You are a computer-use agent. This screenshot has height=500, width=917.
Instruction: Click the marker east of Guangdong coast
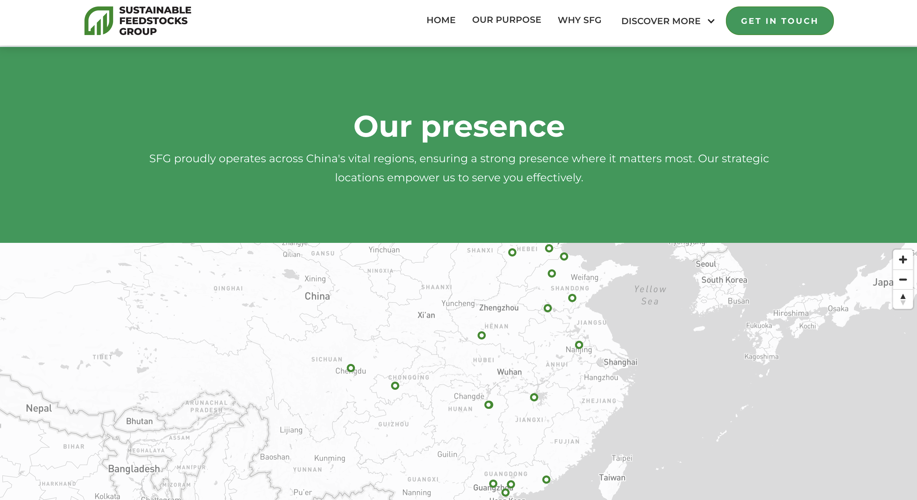coord(546,479)
